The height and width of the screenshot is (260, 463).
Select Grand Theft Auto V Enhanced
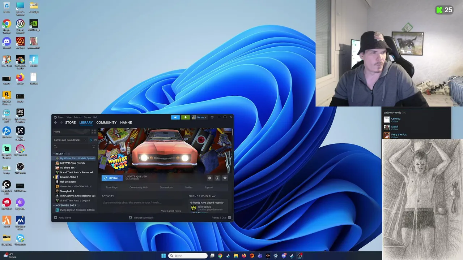(76, 172)
